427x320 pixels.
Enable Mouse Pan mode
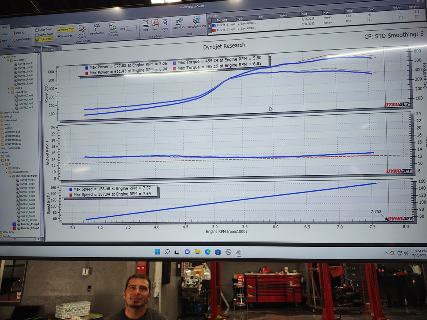tap(65, 36)
